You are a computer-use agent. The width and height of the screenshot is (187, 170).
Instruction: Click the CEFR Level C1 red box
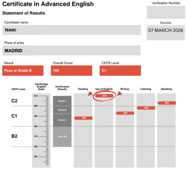(120, 70)
